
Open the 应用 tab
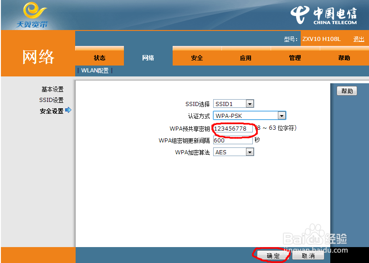[x=246, y=58]
